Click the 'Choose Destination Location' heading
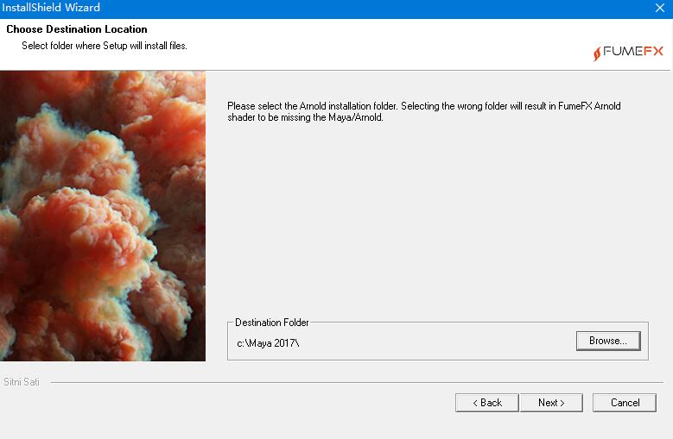673x439 pixels. click(x=77, y=29)
